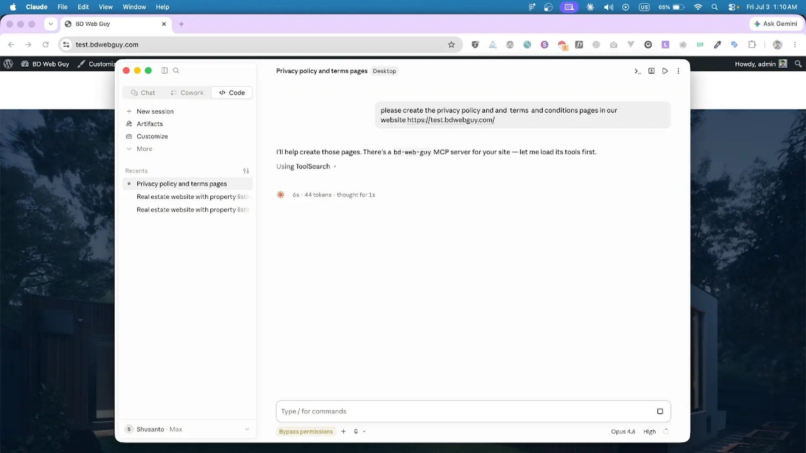
Task: Open the browser extensions puzzle icon
Action: coord(752,44)
